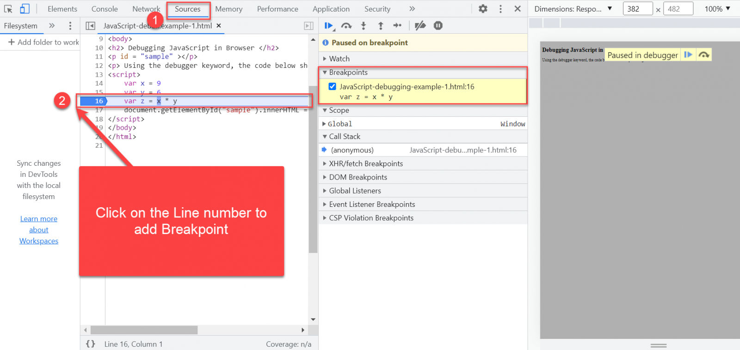Add a breakpoint on line number 17

(99, 110)
